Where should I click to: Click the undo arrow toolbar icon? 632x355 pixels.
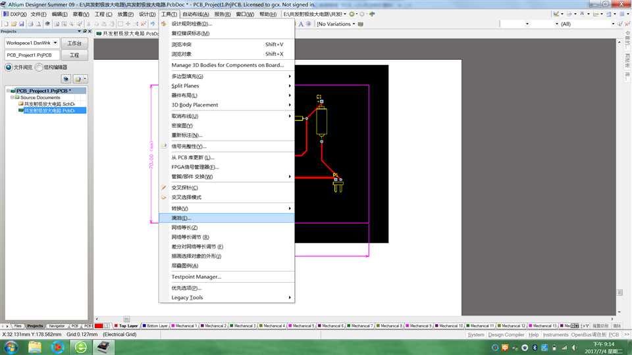tap(153, 24)
